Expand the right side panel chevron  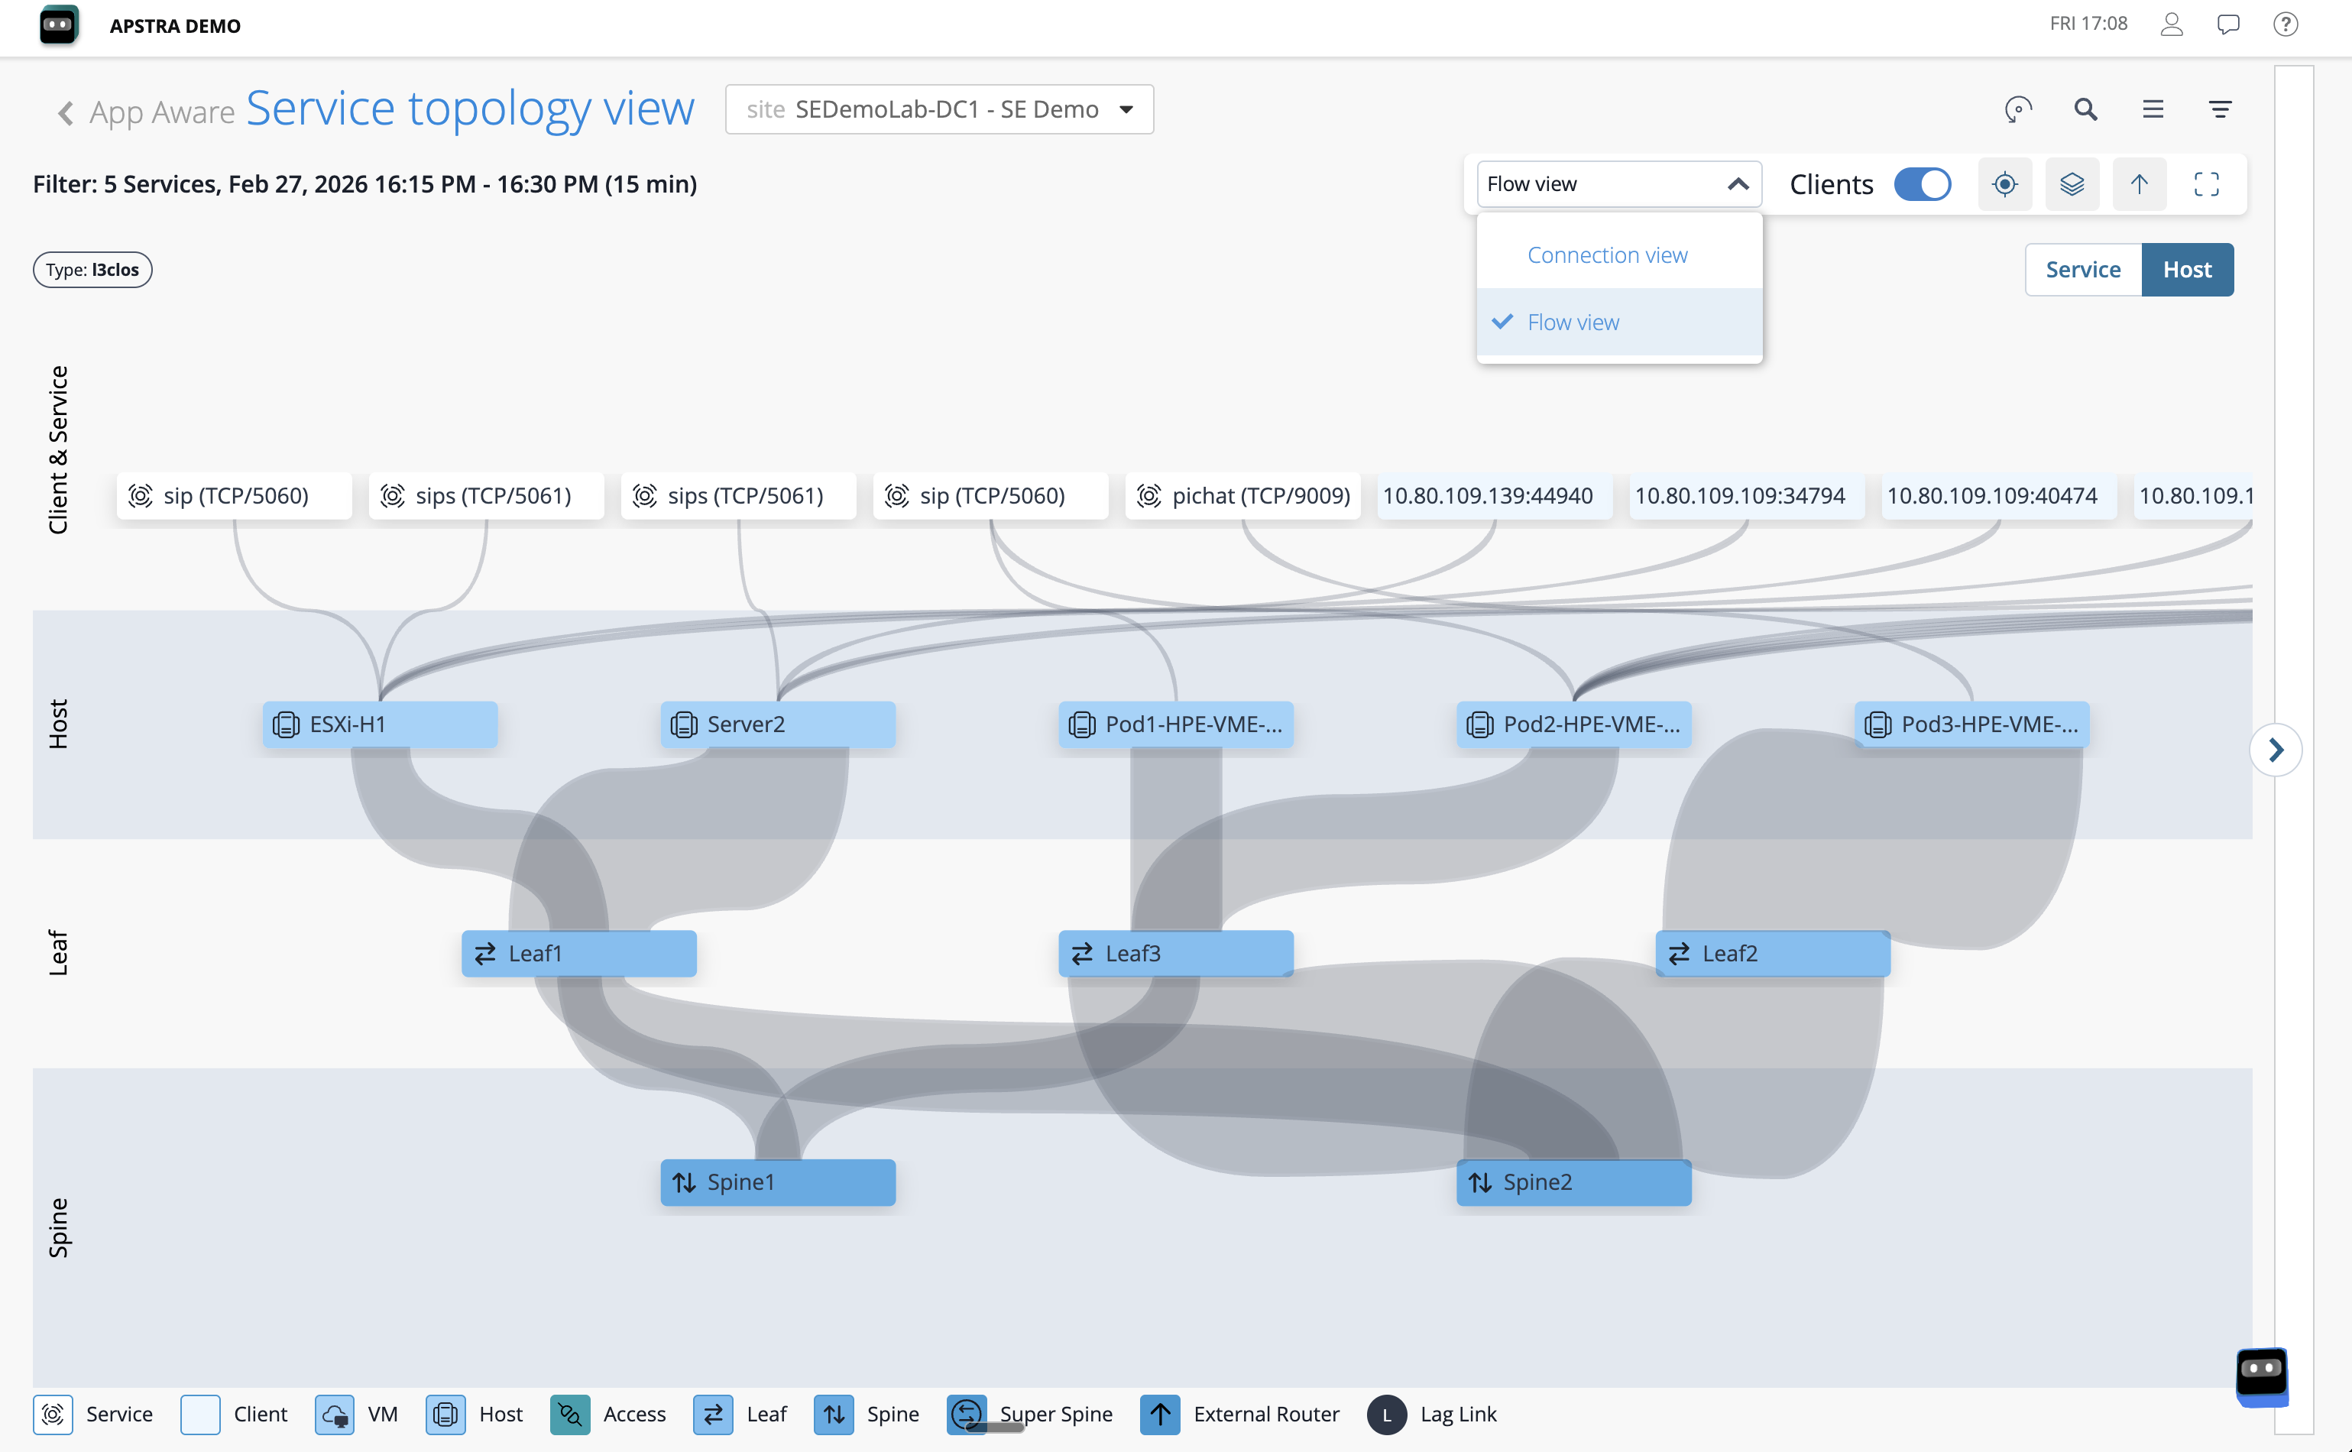[x=2276, y=750]
